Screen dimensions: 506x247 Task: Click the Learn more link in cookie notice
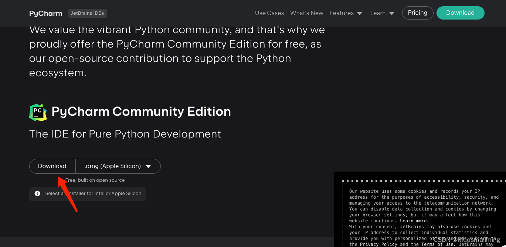pyautogui.click(x=414, y=221)
